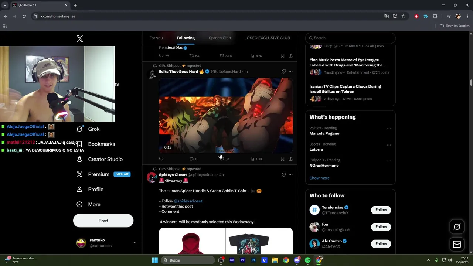This screenshot has height=266, width=473.
Task: Click the Windows Start button
Action: click(155, 260)
